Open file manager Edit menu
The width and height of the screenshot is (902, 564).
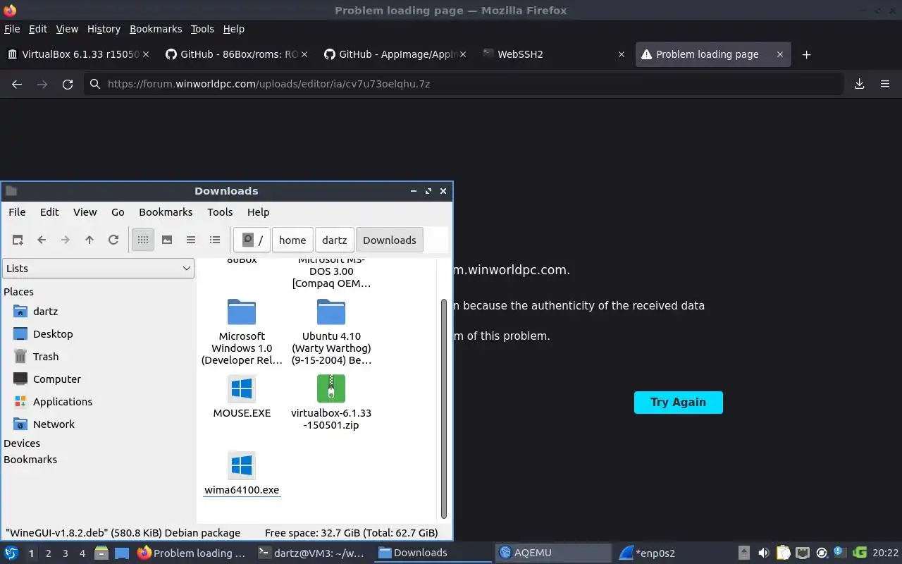pos(49,211)
